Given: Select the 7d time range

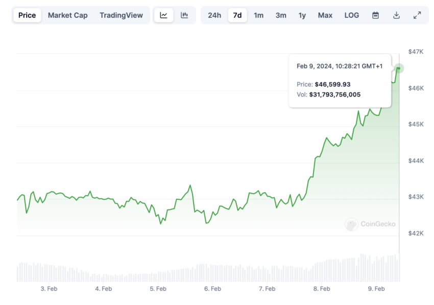Looking at the screenshot, I should [237, 15].
